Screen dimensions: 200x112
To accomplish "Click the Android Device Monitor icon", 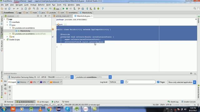I will [98, 9].
